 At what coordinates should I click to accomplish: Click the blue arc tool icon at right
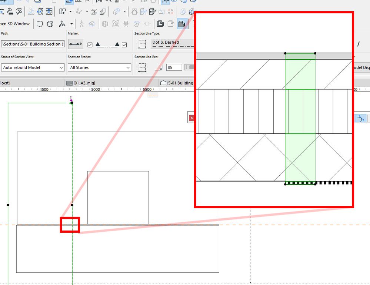pyautogui.click(x=360, y=118)
